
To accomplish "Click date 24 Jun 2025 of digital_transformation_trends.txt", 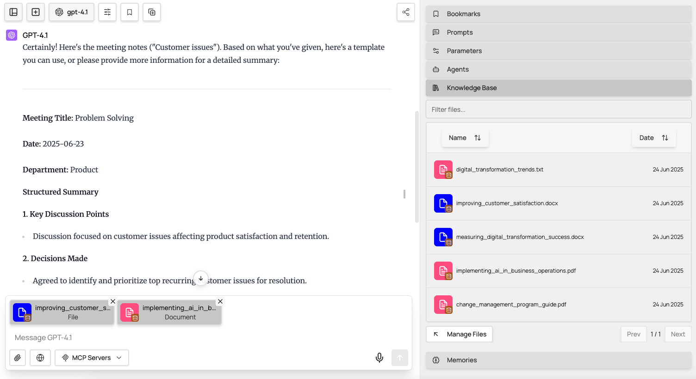I will 668,170.
